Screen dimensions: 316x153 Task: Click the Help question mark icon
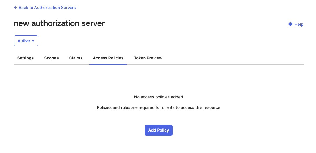click(290, 24)
